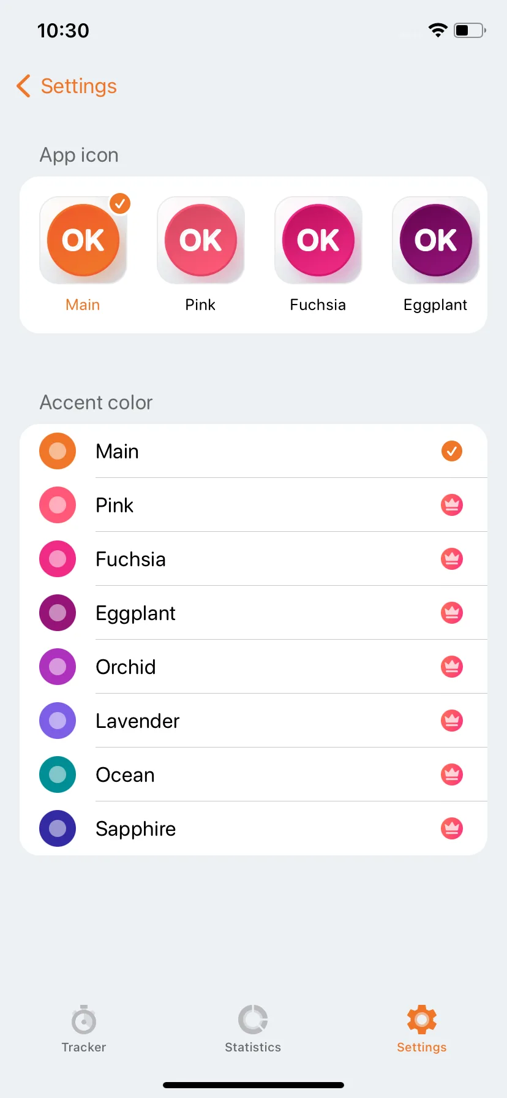Viewport: 507px width, 1098px height.
Task: Select the Pink app icon
Action: click(x=201, y=240)
